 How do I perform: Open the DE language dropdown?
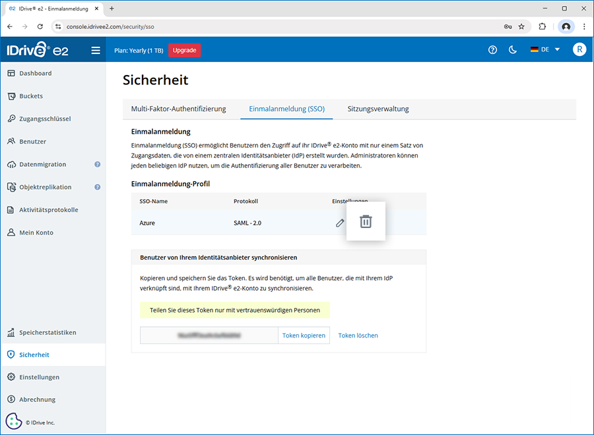(545, 50)
